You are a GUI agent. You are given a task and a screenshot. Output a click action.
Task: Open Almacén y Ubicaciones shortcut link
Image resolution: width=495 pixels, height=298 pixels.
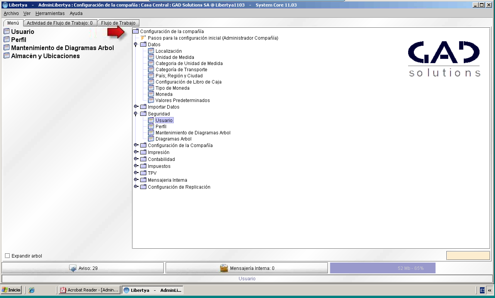pyautogui.click(x=46, y=56)
